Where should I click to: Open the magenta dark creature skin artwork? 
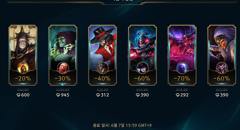[x=182, y=46]
